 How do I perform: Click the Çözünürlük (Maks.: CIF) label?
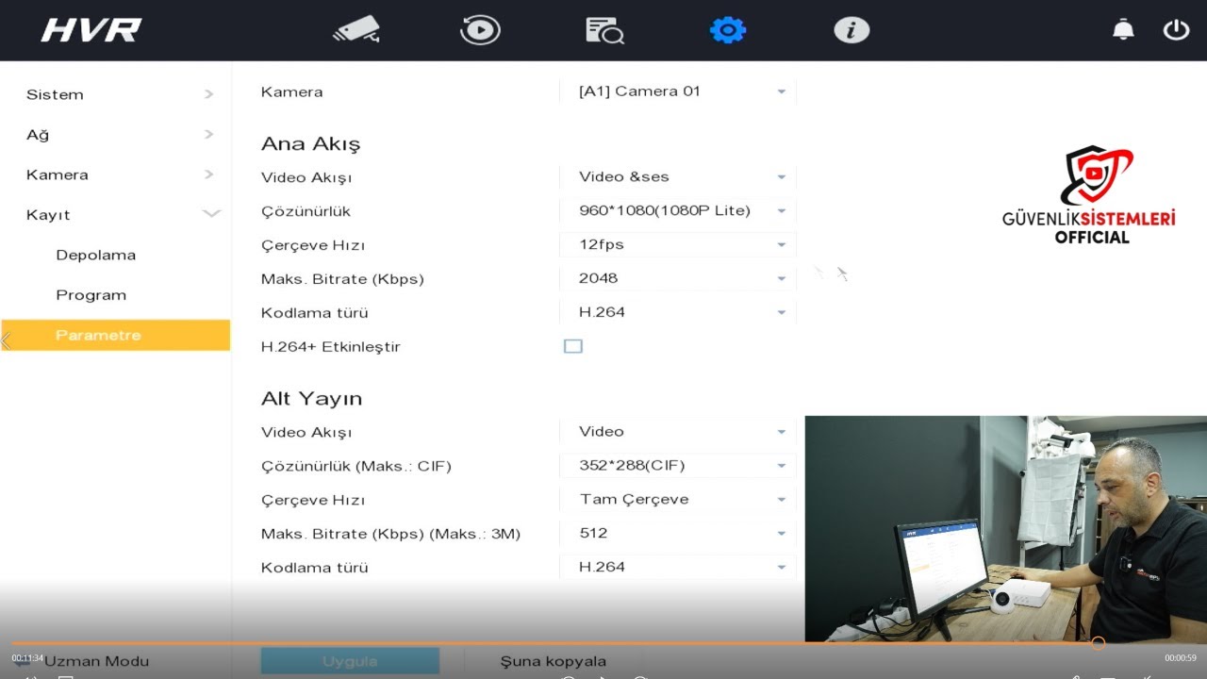click(356, 466)
